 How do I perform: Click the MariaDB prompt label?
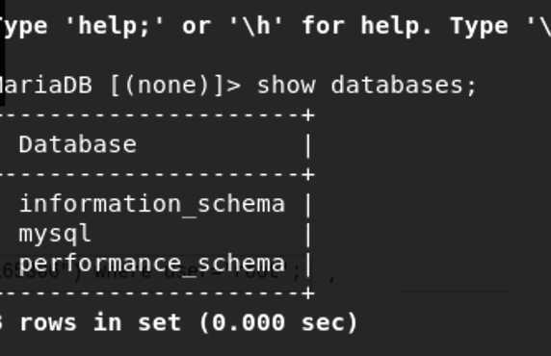tap(46, 86)
